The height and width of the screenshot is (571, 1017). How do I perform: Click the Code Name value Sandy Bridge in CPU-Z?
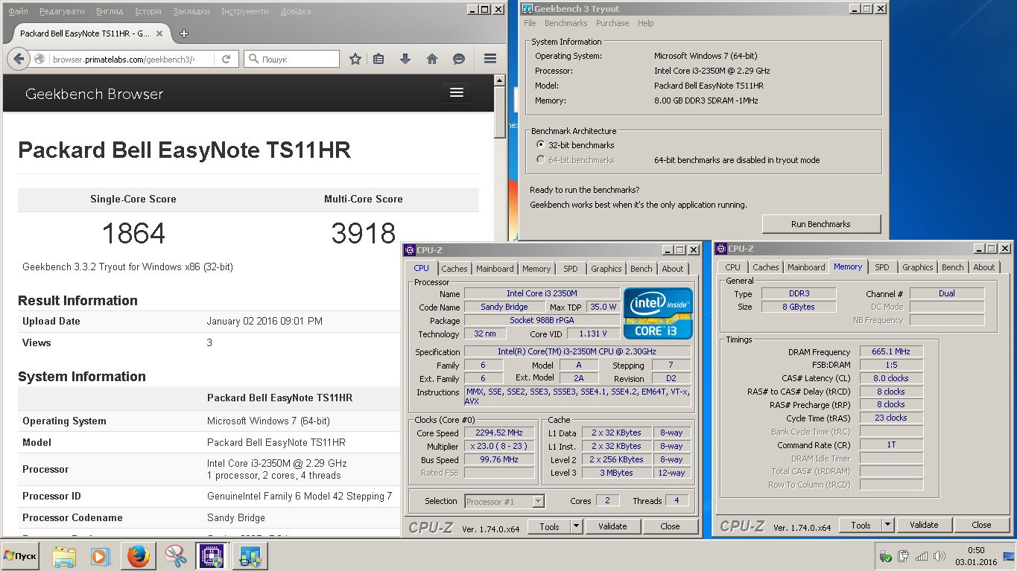(x=504, y=307)
